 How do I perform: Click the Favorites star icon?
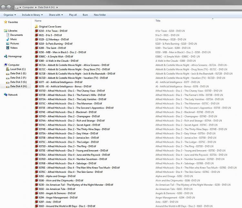pyautogui.click(x=6, y=22)
